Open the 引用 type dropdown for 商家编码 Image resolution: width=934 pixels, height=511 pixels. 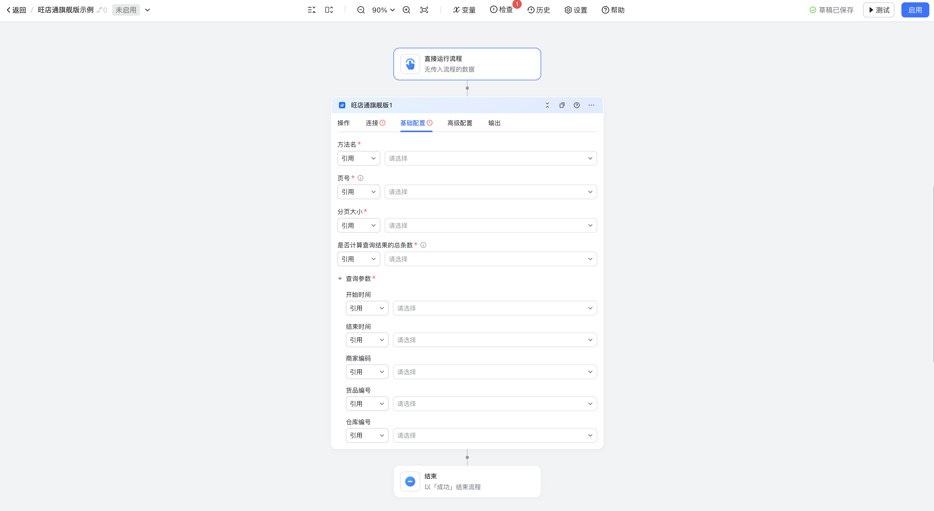(x=367, y=372)
